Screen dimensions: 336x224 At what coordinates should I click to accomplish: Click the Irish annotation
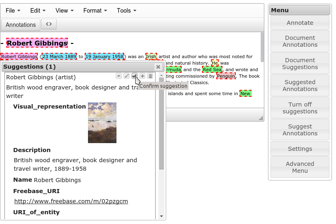(x=151, y=57)
